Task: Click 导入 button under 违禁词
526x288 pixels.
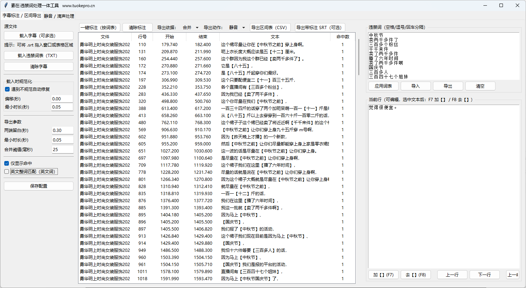Action: (416, 86)
